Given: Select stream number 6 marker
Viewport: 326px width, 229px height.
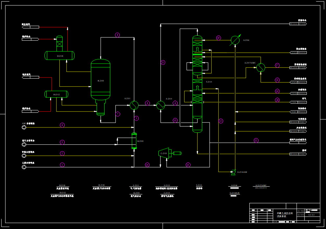Looking at the screenshot, I should coord(117,35).
